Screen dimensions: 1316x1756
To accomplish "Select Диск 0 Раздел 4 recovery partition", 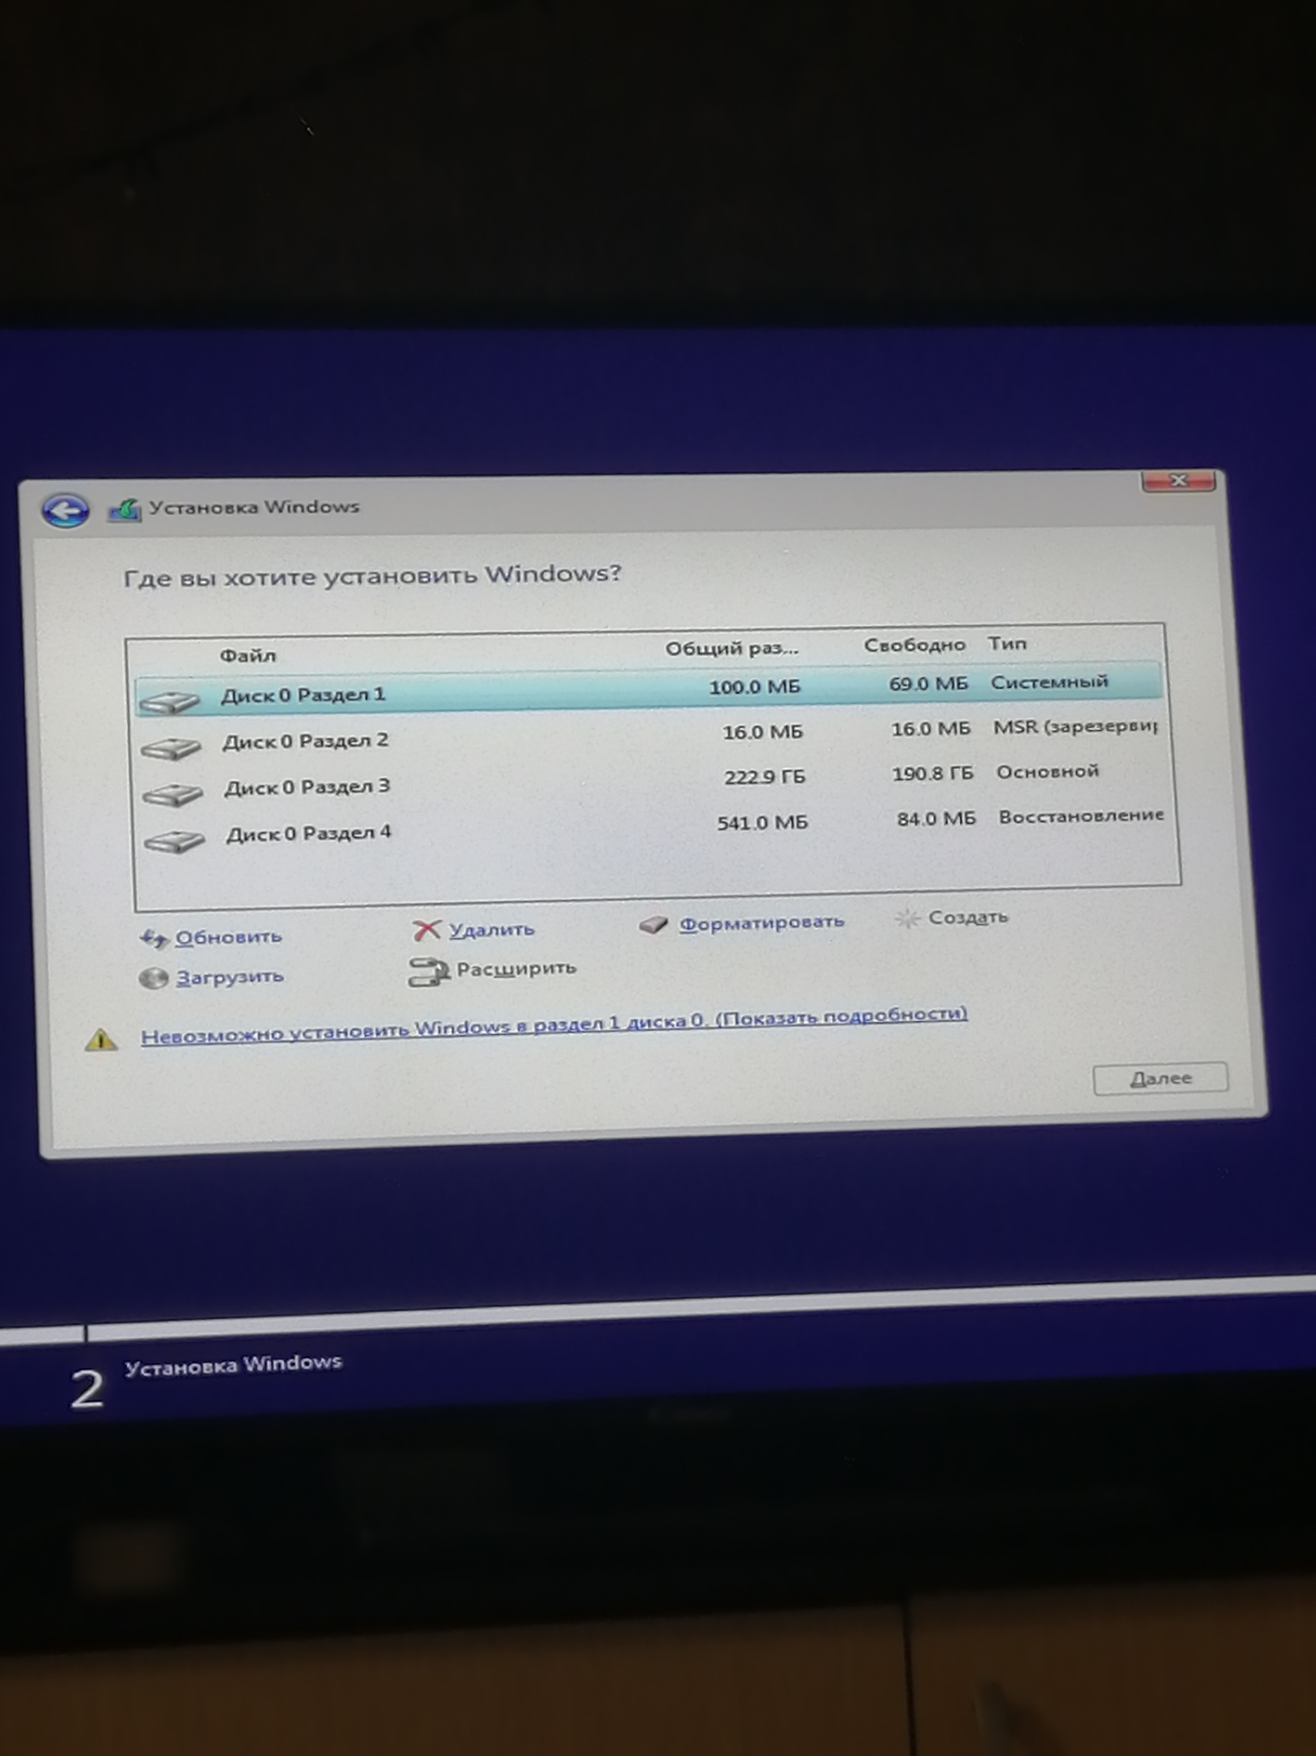I will pyautogui.click(x=308, y=833).
